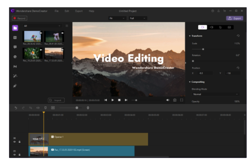Click the grid view icon in media panel
The width and height of the screenshot is (251, 167).
pyautogui.click(x=67, y=26)
